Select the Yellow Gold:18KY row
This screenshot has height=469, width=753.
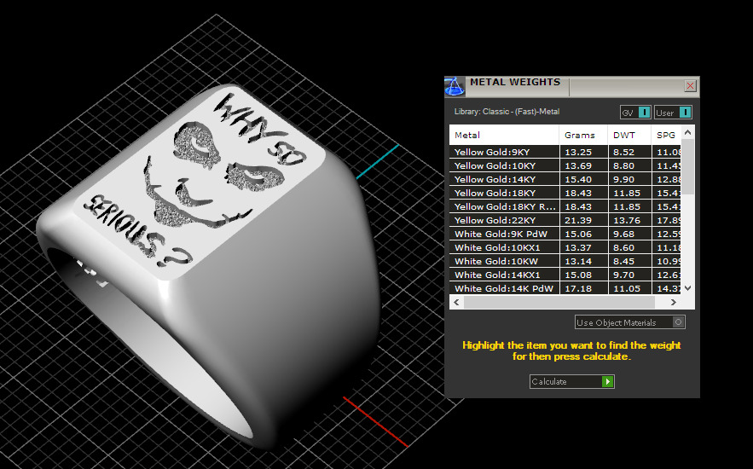[x=565, y=193]
